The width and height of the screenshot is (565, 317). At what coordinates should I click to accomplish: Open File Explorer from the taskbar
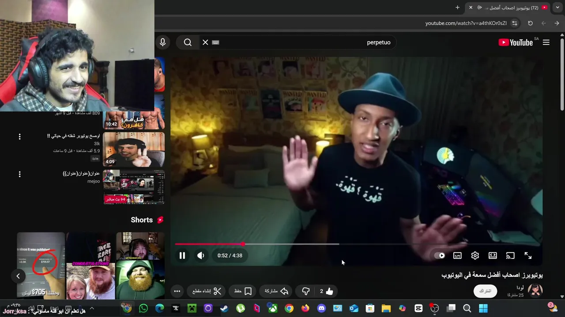coord(386,308)
